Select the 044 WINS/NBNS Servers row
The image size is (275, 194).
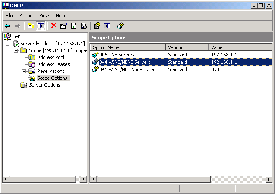(181, 62)
